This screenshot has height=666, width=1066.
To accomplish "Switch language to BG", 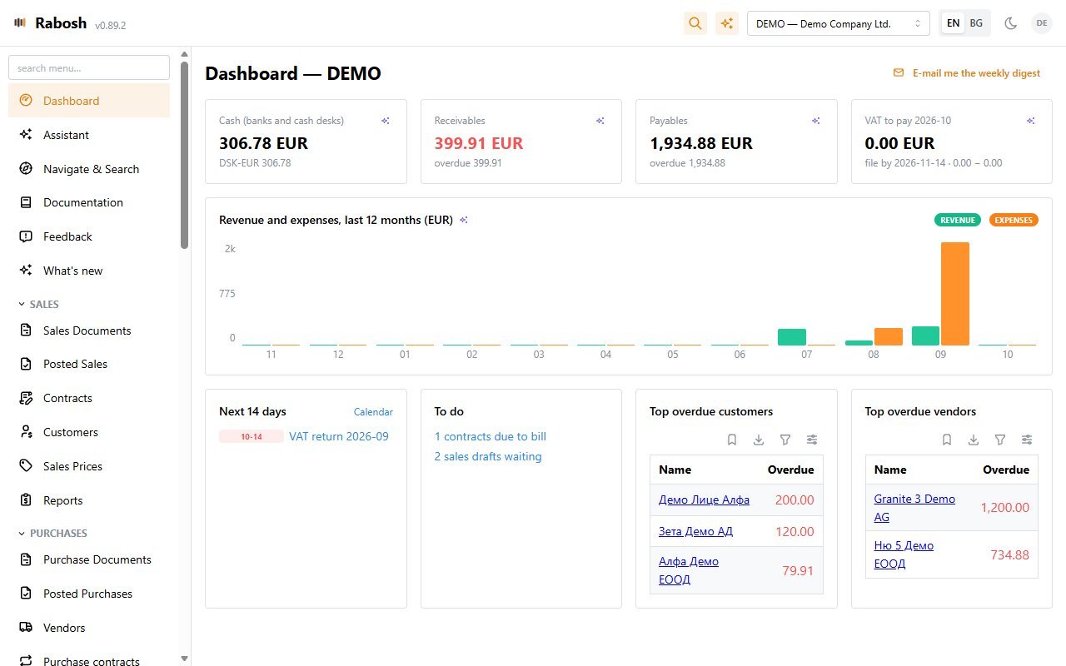I will tap(976, 23).
